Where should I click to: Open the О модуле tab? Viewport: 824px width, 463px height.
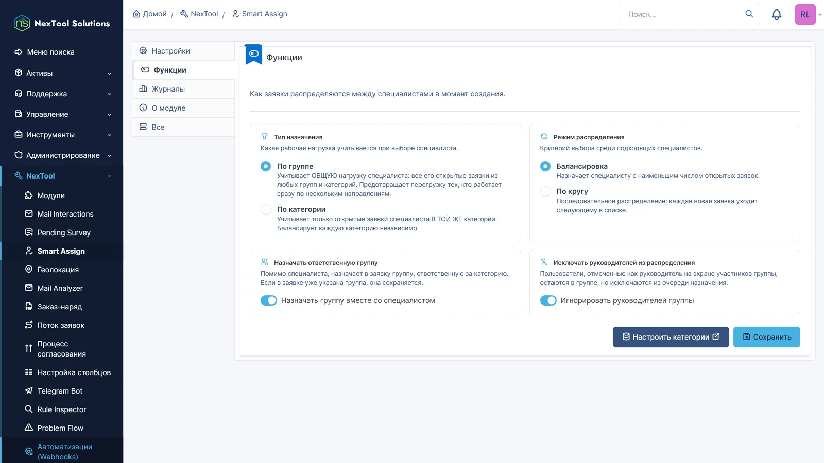[x=184, y=108]
